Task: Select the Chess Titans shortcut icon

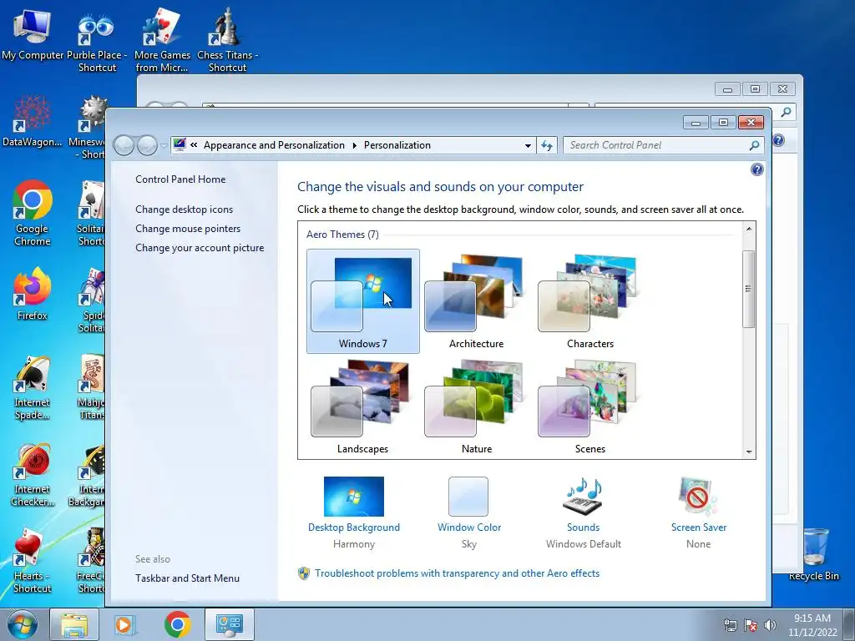Action: (x=227, y=41)
